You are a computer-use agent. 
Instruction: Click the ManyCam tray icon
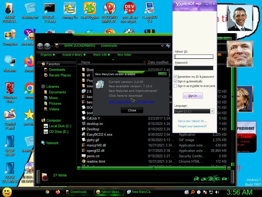pyautogui.click(x=187, y=192)
